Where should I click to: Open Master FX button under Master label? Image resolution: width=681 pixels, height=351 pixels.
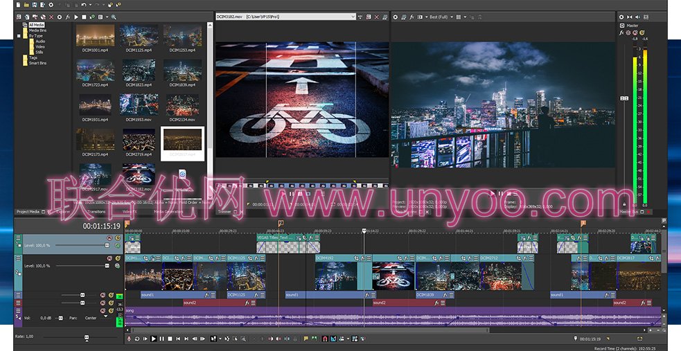coord(621,33)
